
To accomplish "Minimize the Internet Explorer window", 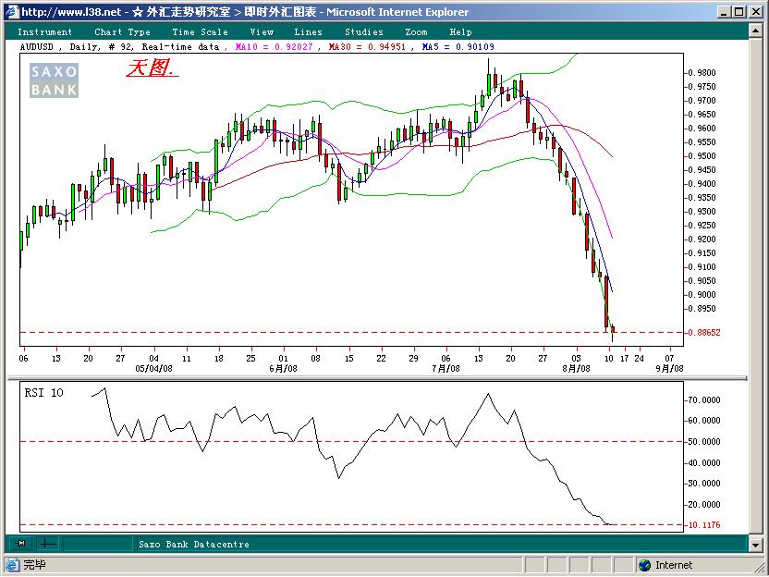I will point(725,12).
